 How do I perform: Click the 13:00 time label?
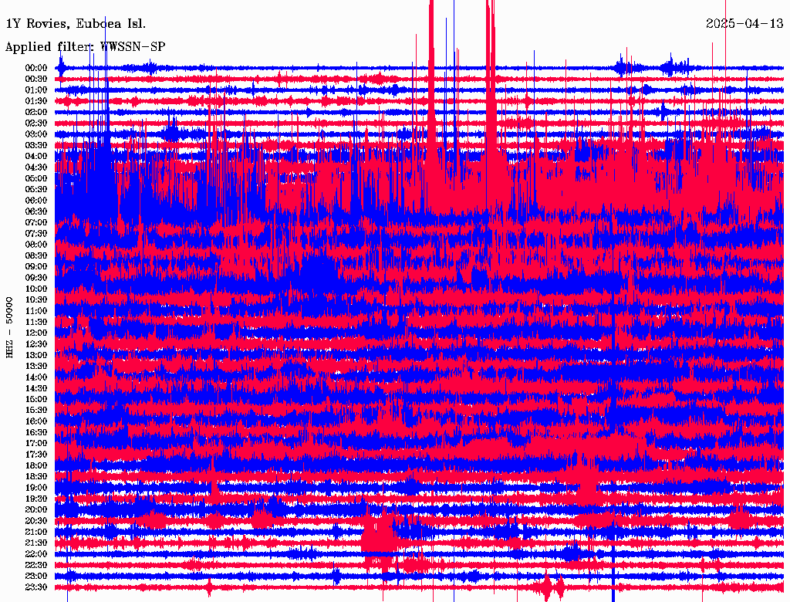(36, 355)
